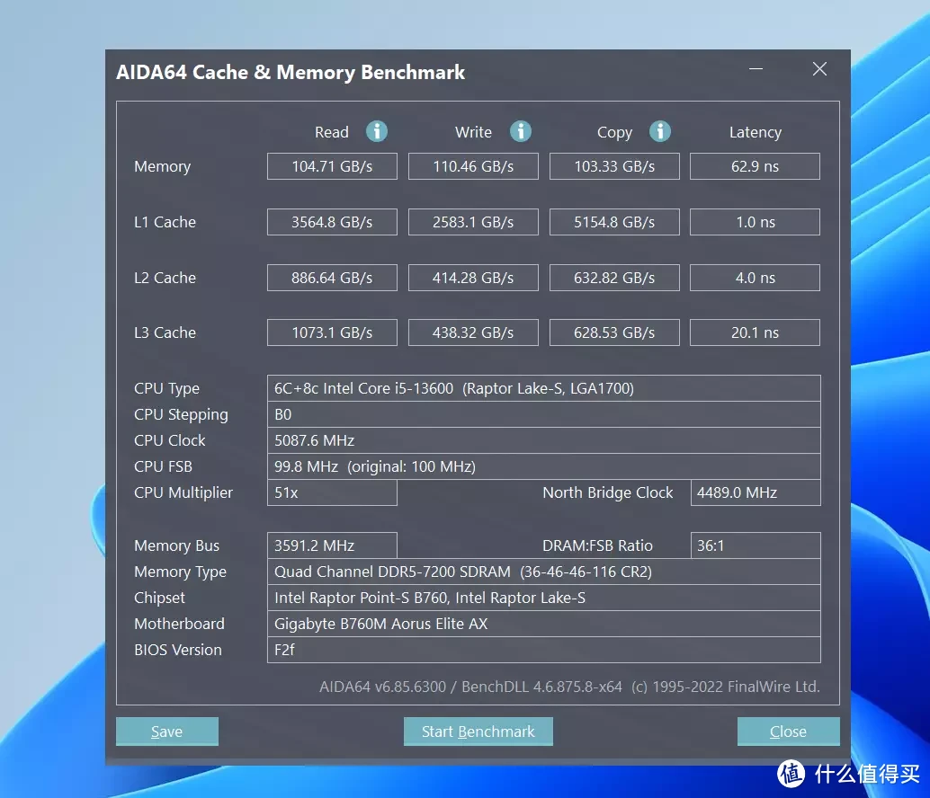Click the Write column header
The width and height of the screenshot is (930, 798).
click(x=473, y=132)
